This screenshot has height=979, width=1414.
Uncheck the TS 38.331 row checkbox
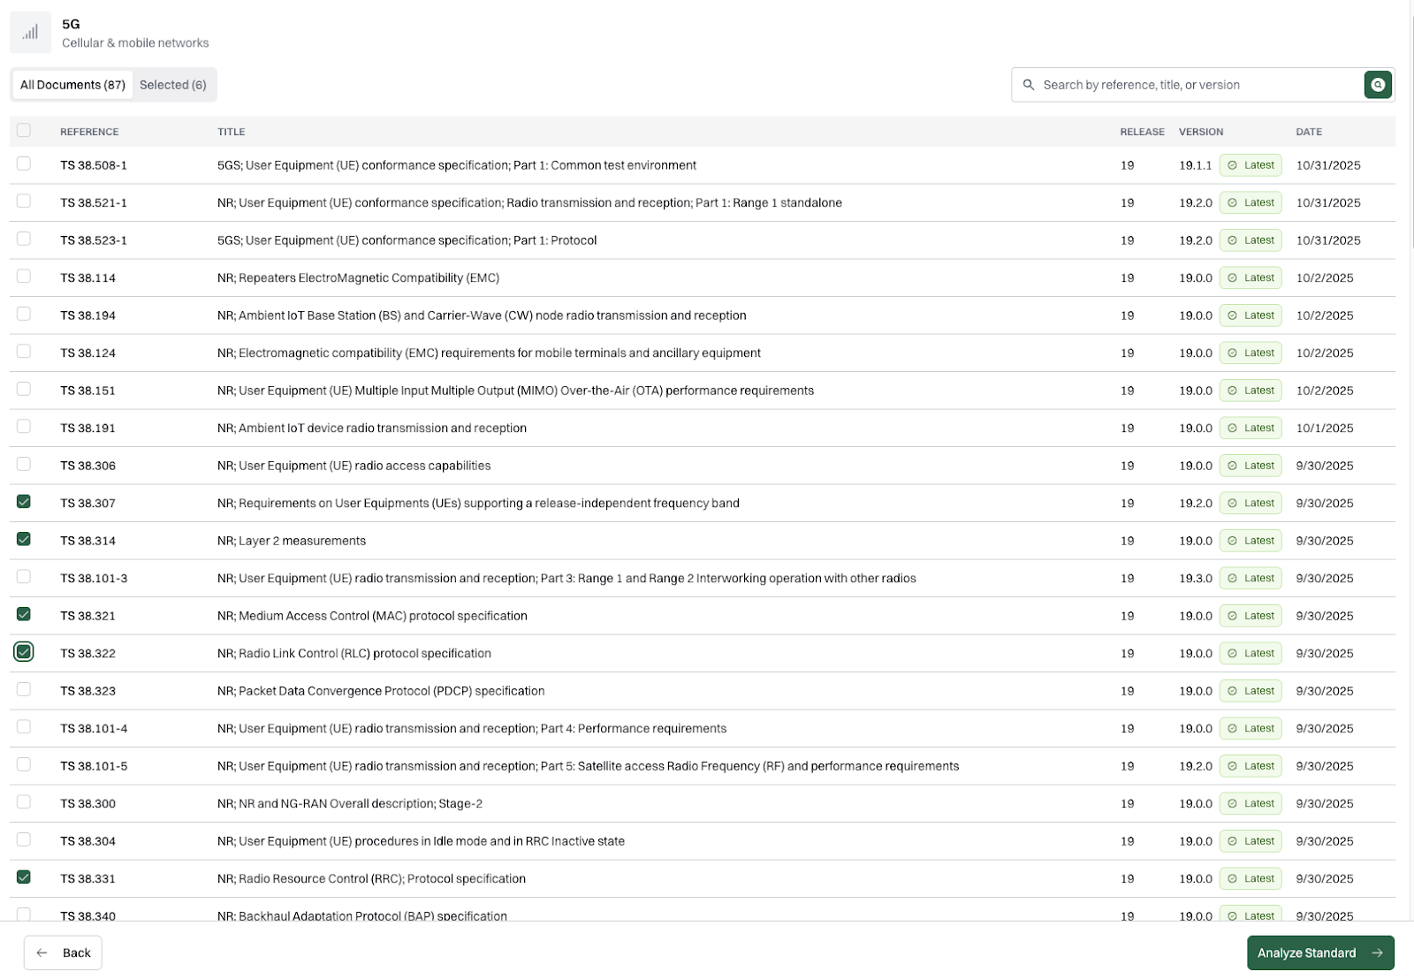24,877
